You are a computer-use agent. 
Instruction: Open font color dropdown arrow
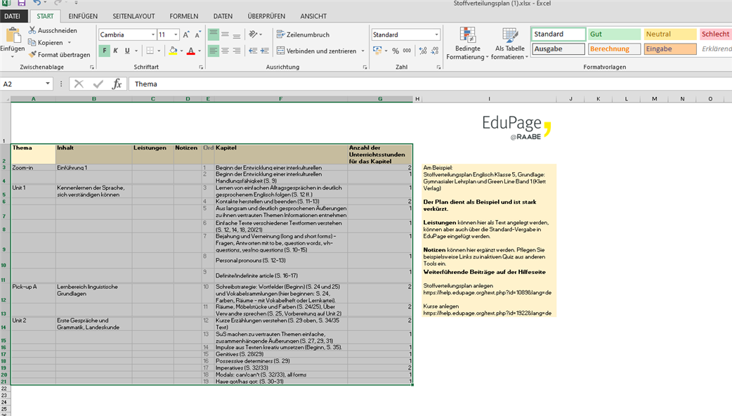coord(200,51)
